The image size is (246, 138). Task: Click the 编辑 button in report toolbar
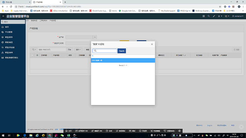[x=88, y=49]
